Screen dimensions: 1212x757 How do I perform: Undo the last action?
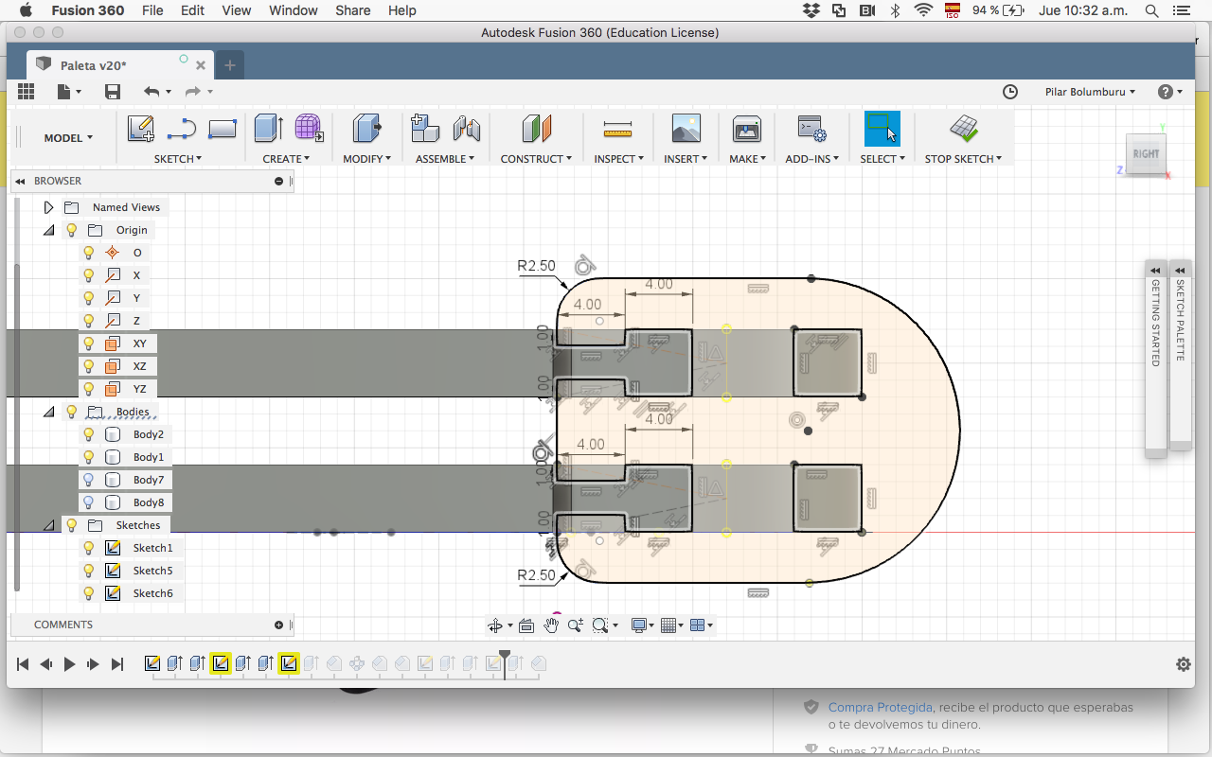click(x=151, y=92)
